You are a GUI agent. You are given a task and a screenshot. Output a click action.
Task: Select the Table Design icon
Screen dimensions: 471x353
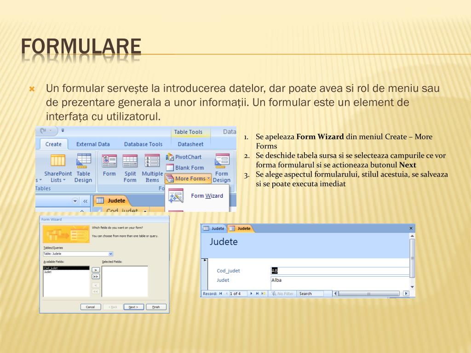(x=83, y=168)
